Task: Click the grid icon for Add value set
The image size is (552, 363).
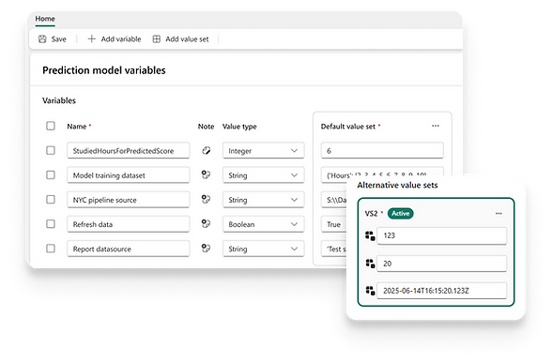Action: pyautogui.click(x=156, y=39)
